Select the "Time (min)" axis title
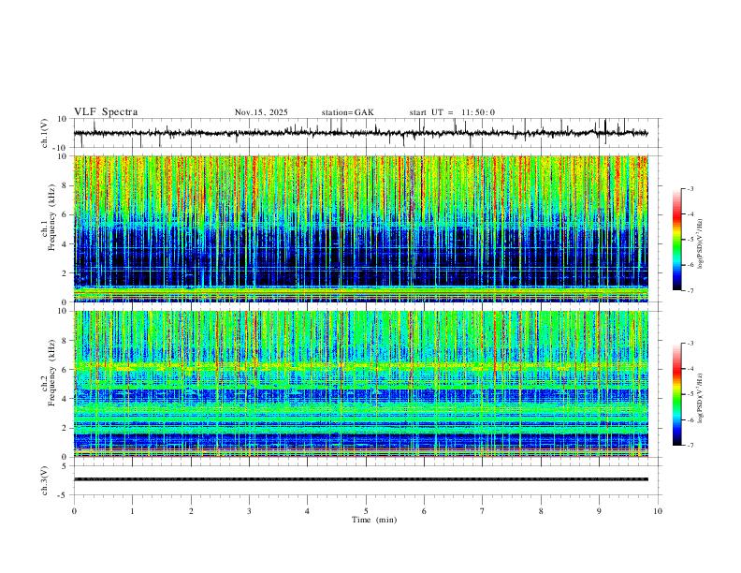Screen dimensions: 741x573 coord(374,520)
